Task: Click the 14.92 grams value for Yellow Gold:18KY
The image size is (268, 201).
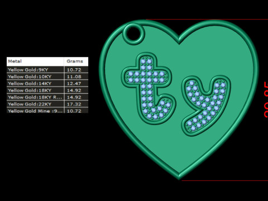Action: [x=74, y=90]
